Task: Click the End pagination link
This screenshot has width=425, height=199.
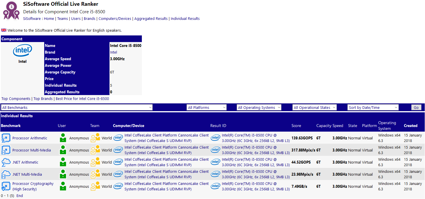Action: coord(20,196)
